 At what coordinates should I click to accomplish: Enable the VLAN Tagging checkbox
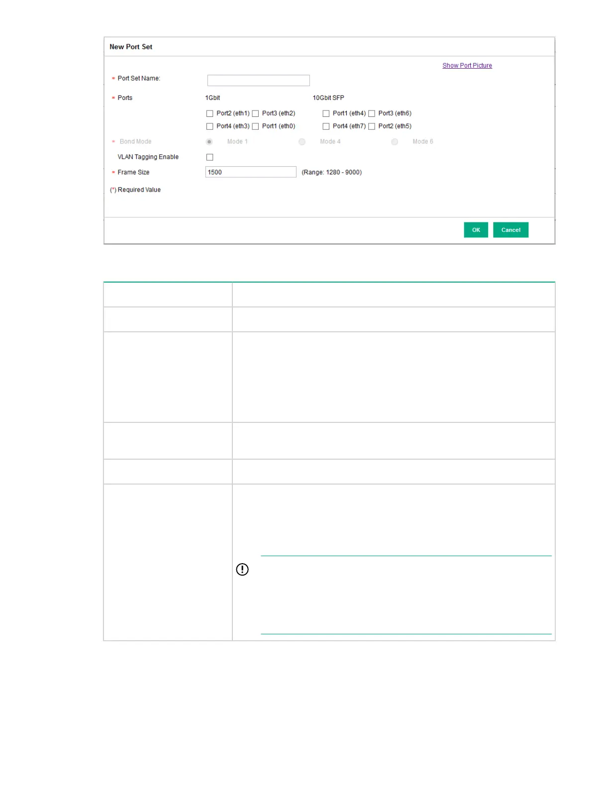pos(210,157)
